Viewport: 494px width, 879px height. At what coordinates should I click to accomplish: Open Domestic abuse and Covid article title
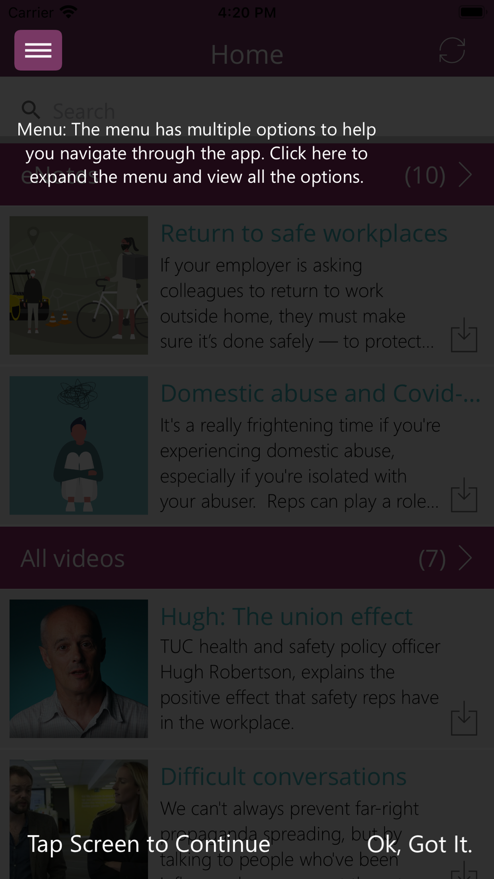(320, 394)
